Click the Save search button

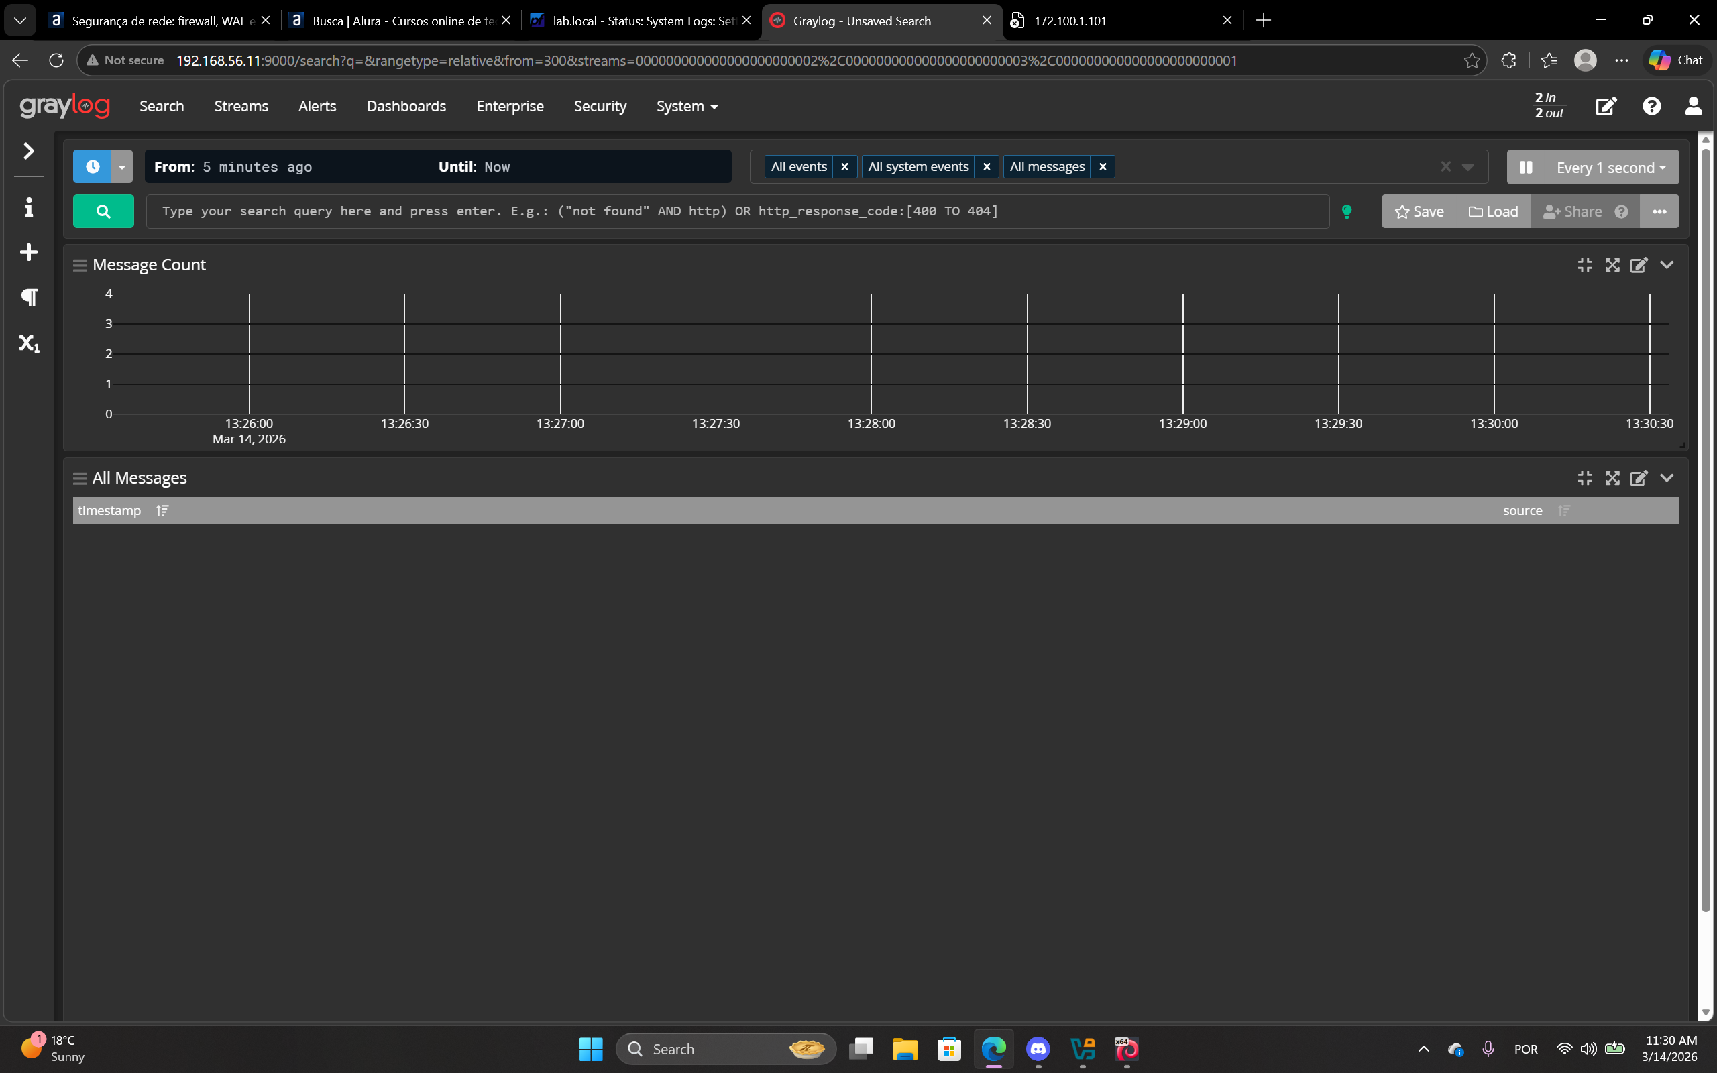[1419, 211]
